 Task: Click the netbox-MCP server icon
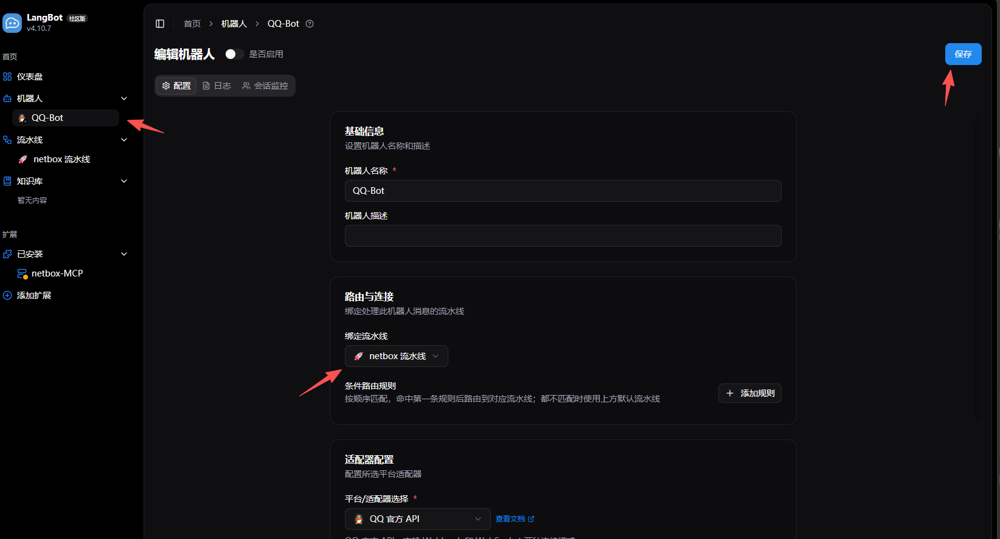coord(23,273)
